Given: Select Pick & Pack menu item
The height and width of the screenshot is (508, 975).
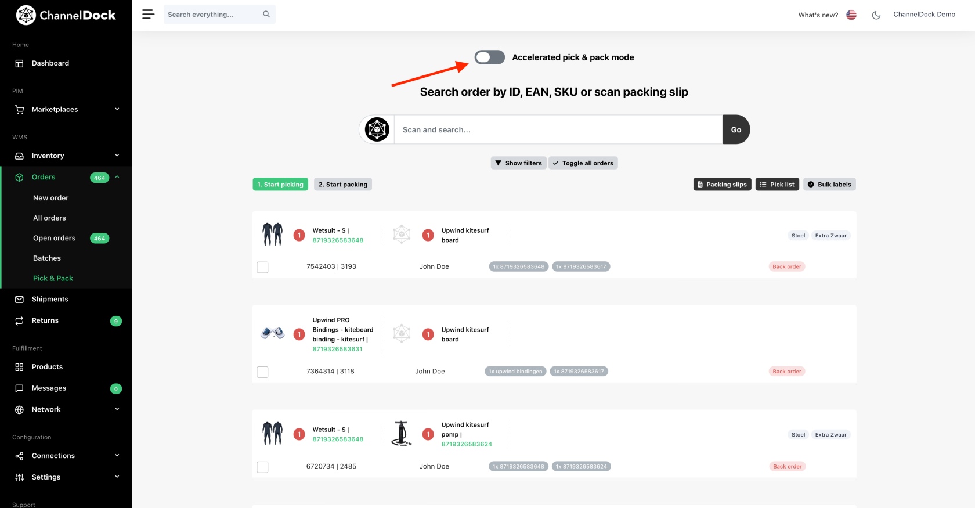Looking at the screenshot, I should point(53,279).
